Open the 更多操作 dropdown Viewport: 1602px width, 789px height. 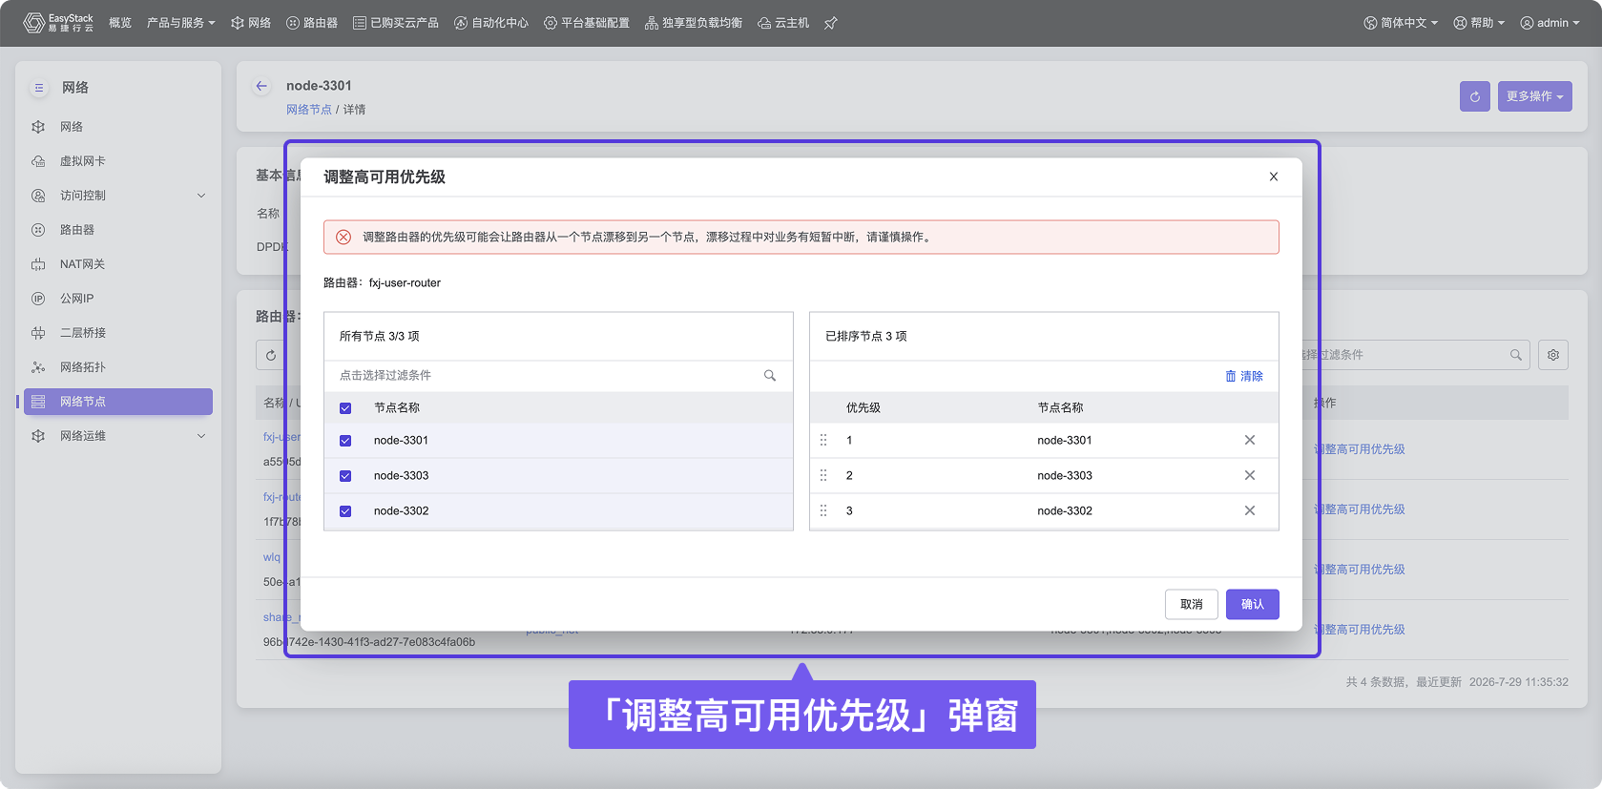tap(1534, 96)
